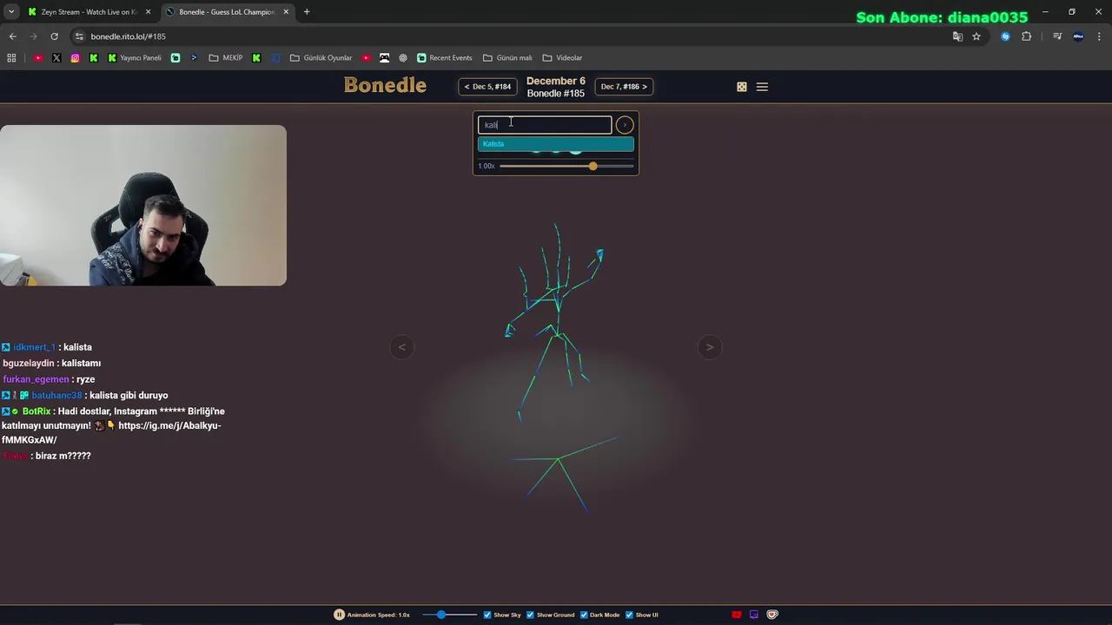Click the streamer webcam thumbnail
The width and height of the screenshot is (1112, 625).
pyautogui.click(x=143, y=206)
